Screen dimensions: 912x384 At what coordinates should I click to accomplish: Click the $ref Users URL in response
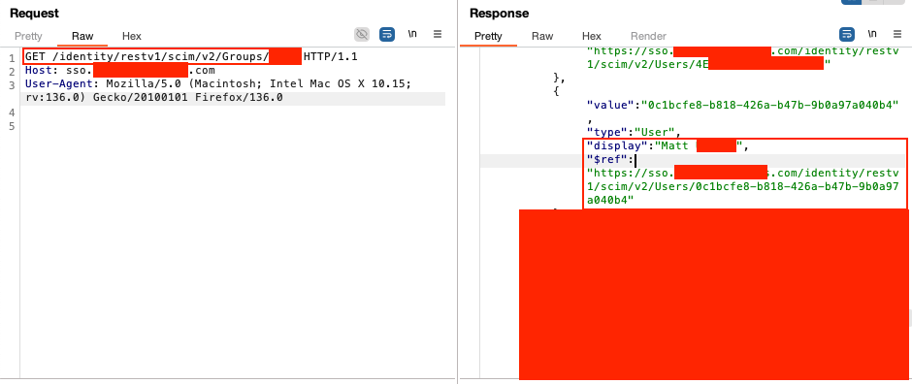tap(743, 186)
